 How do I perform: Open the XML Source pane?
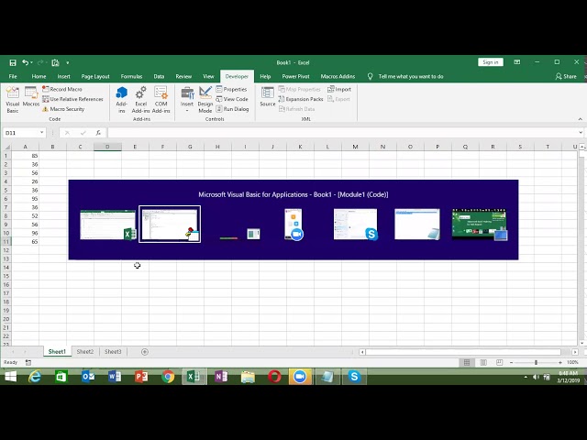pyautogui.click(x=268, y=96)
